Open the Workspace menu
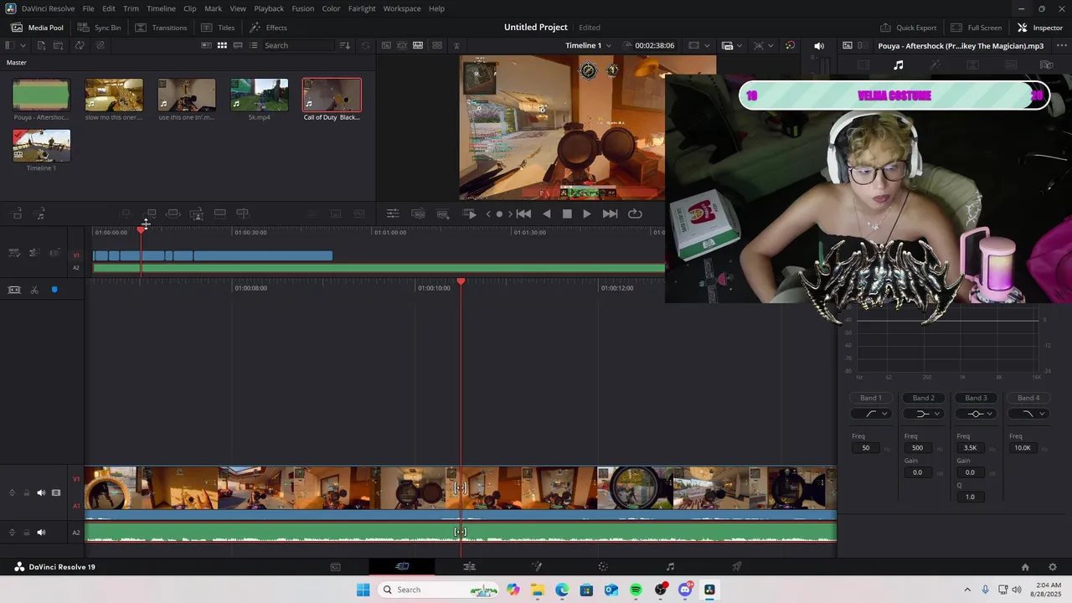This screenshot has height=603, width=1072. tap(402, 8)
